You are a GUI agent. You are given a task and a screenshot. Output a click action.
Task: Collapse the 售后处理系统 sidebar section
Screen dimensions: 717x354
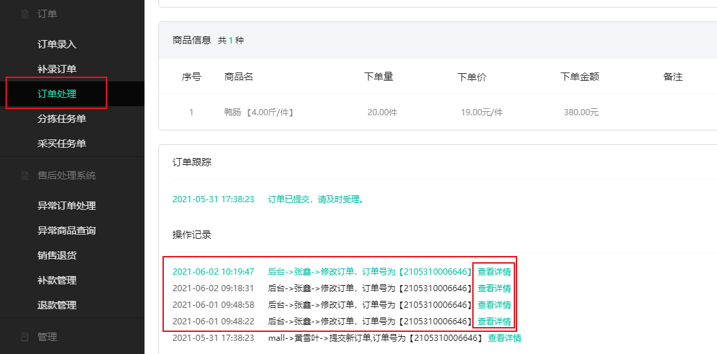(x=67, y=176)
